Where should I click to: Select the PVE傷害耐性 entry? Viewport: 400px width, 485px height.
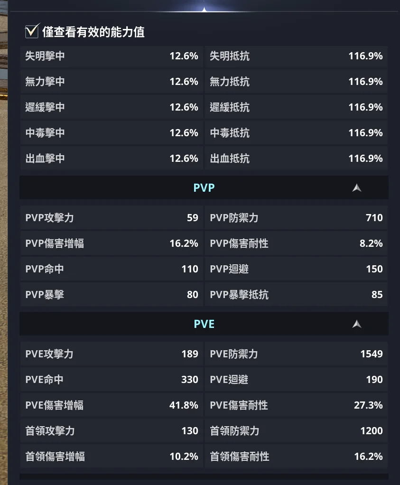click(x=296, y=405)
